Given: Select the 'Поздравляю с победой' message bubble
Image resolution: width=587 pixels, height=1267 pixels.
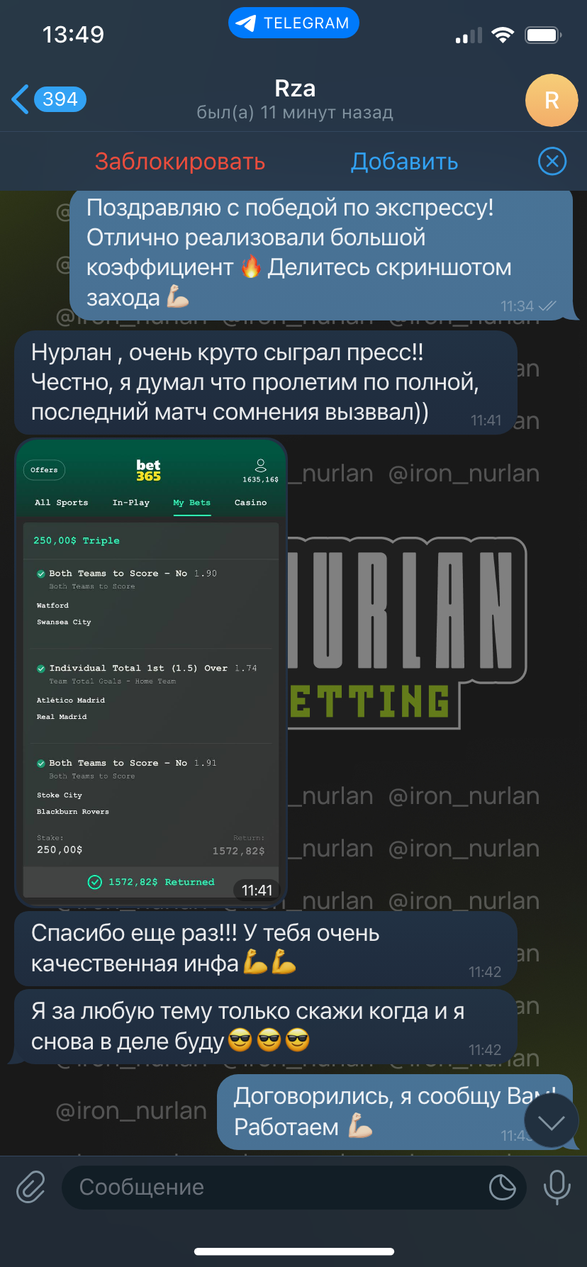Looking at the screenshot, I should 321,253.
